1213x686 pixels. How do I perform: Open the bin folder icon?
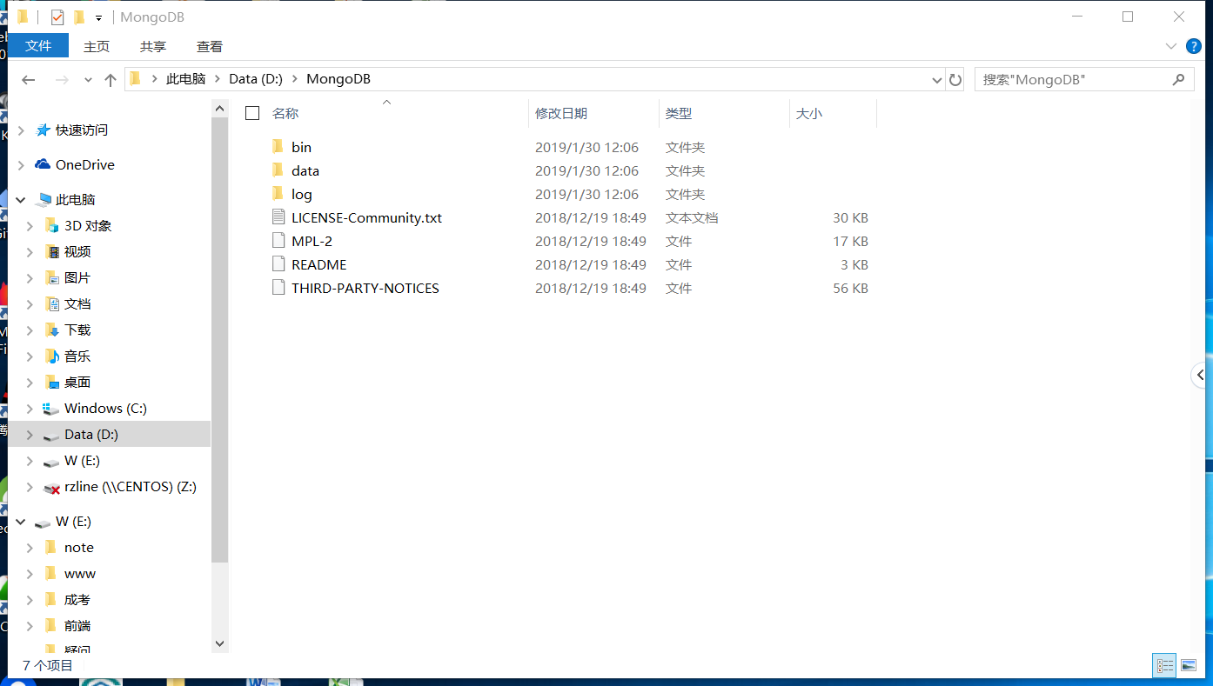[x=278, y=147]
